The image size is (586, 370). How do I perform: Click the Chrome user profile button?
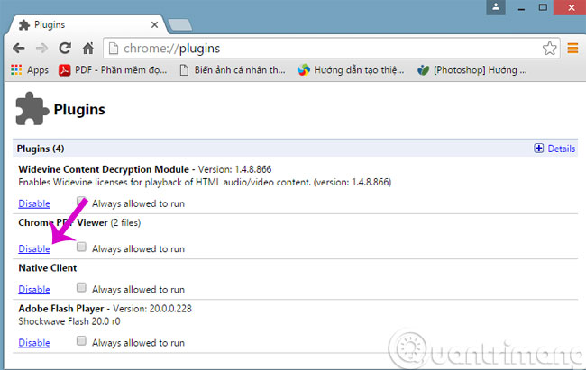496,7
